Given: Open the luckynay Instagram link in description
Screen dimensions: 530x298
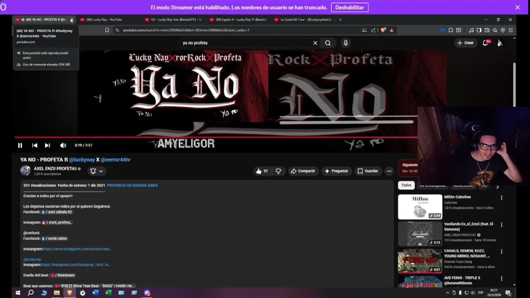Looking at the screenshot, I should coord(76,264).
